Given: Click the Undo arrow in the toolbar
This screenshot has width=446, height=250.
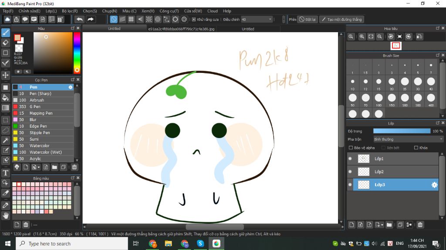Looking at the screenshot, I should coord(80,19).
